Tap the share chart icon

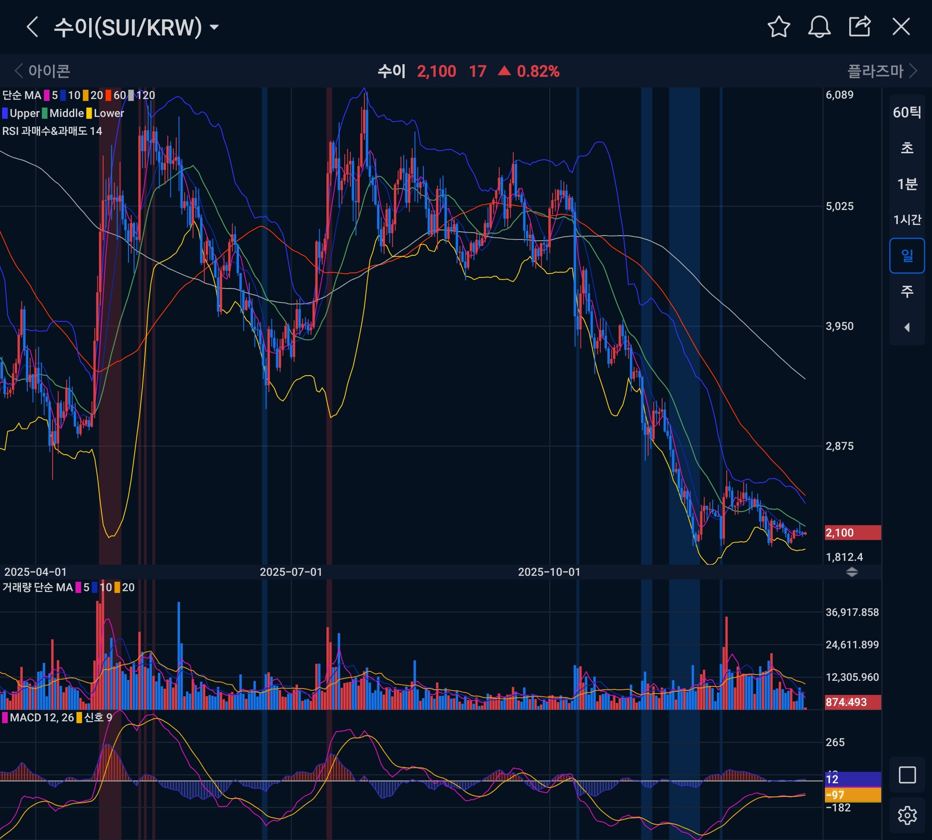click(859, 27)
